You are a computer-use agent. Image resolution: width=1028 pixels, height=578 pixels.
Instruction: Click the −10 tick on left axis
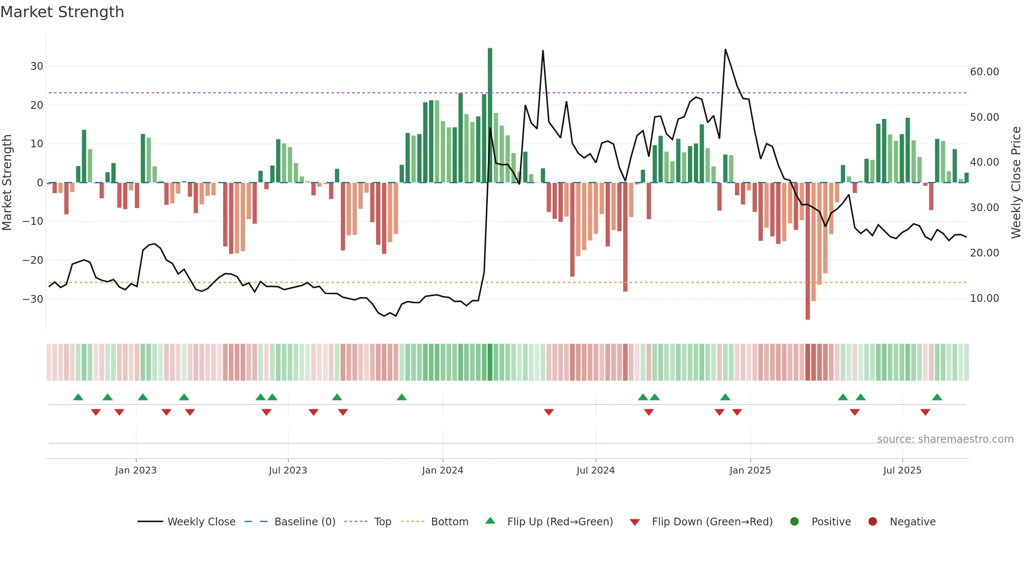pos(33,221)
